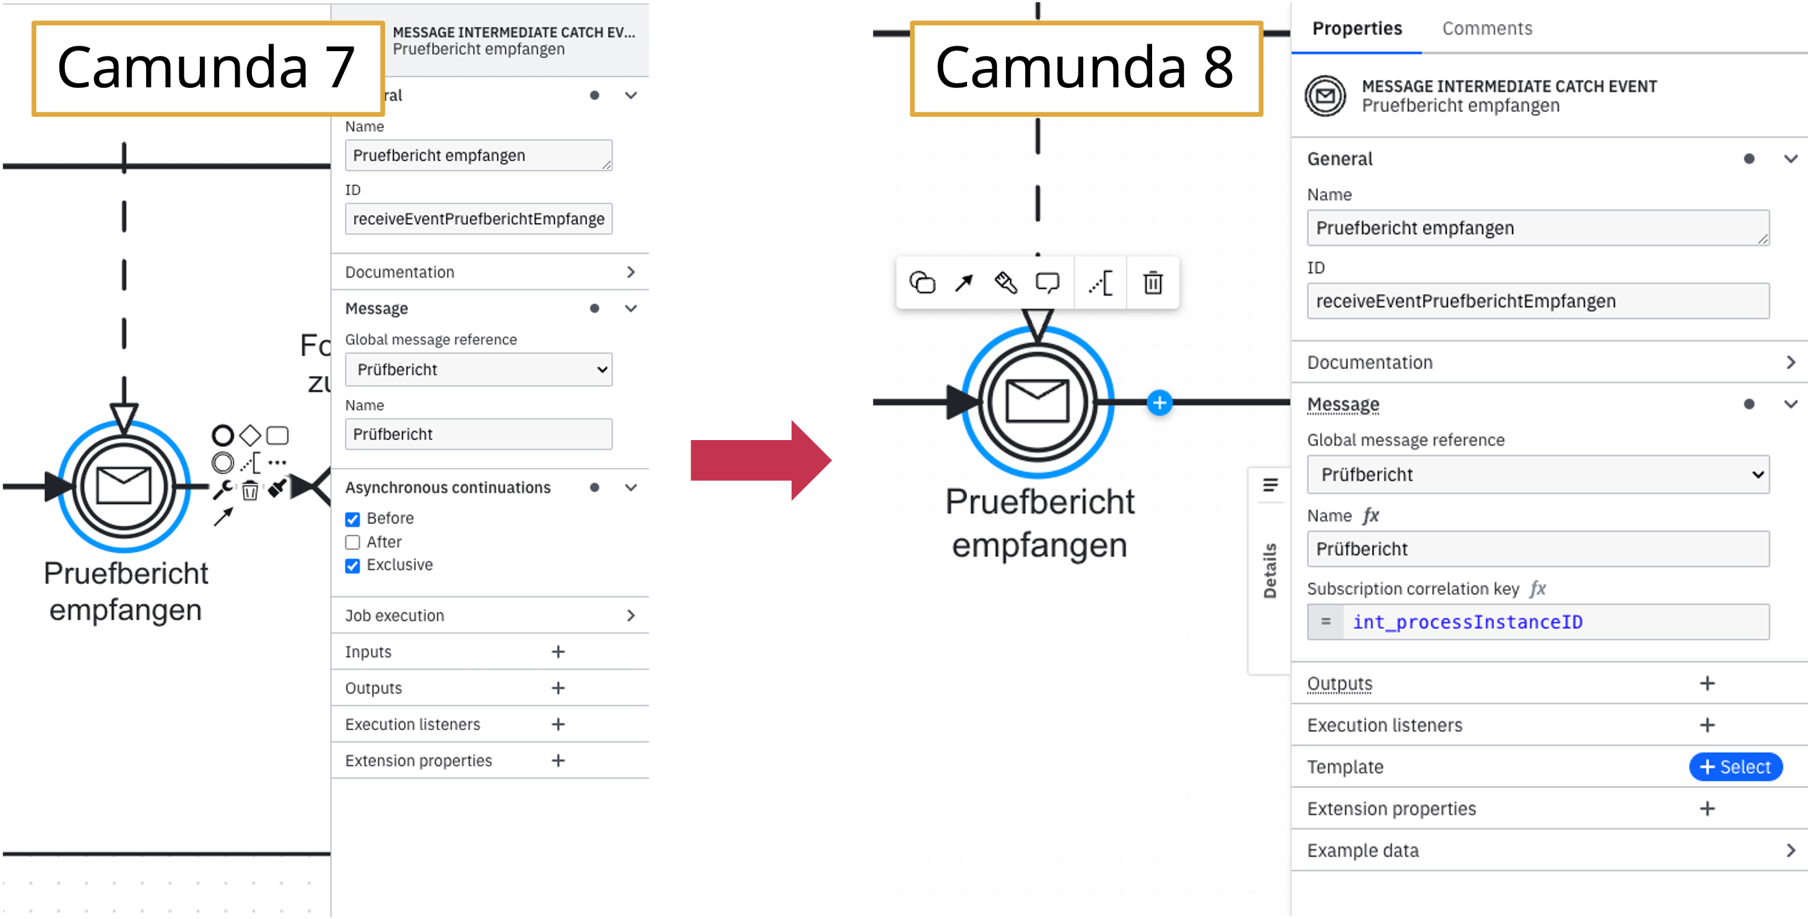Switch to Properties tab
1808x919 pixels.
(x=1357, y=28)
